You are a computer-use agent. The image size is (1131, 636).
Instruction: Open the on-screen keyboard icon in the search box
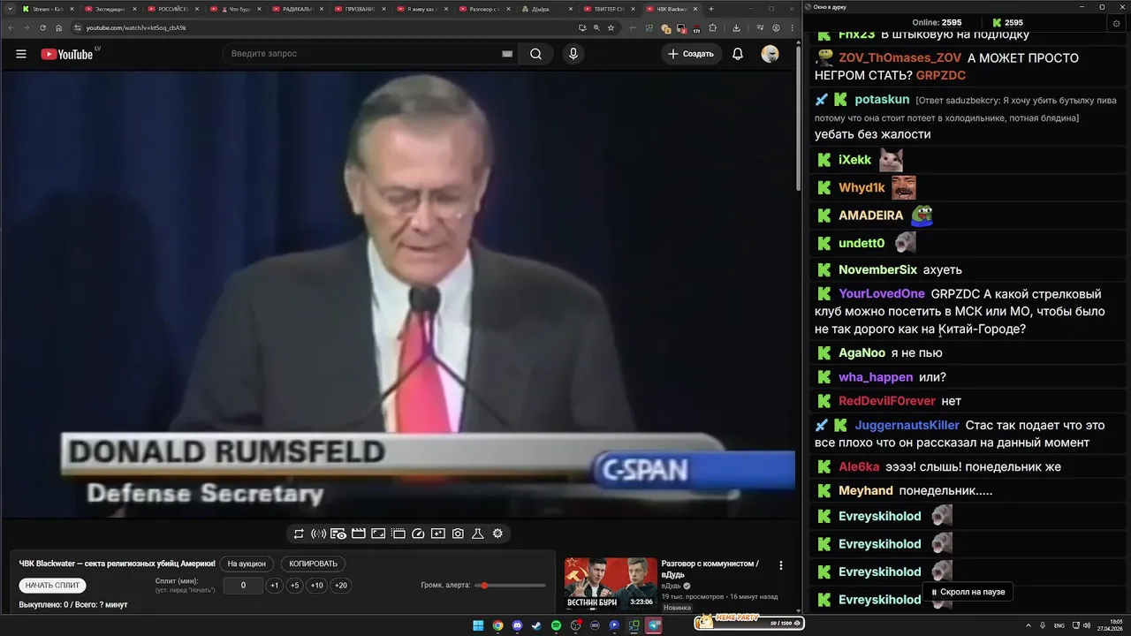[507, 54]
